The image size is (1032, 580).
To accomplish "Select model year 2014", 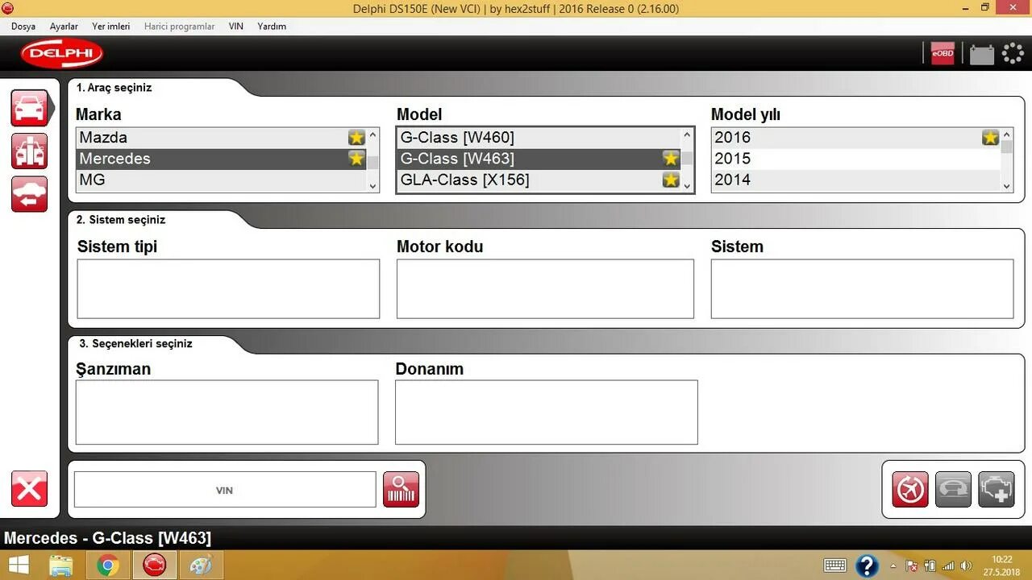I will (x=855, y=180).
